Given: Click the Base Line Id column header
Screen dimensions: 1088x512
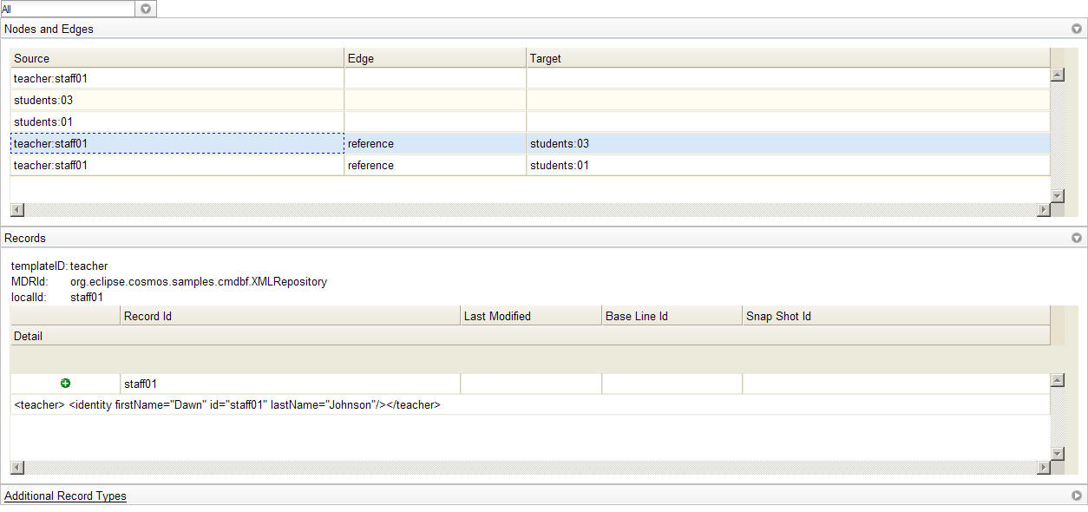Looking at the screenshot, I should click(672, 316).
